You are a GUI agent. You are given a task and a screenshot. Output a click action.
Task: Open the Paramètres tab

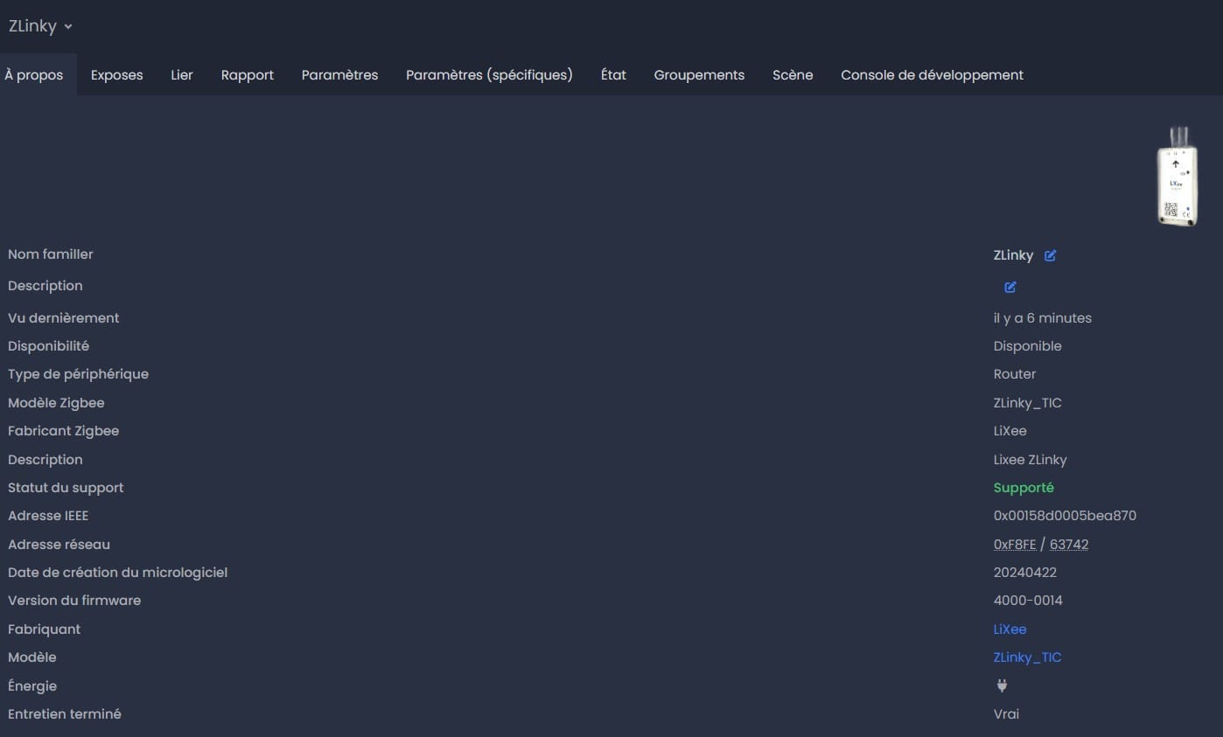pos(339,75)
